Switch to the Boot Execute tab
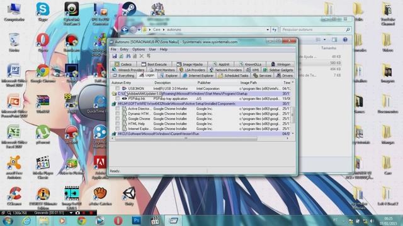This screenshot has width=403, height=226. (x=154, y=64)
